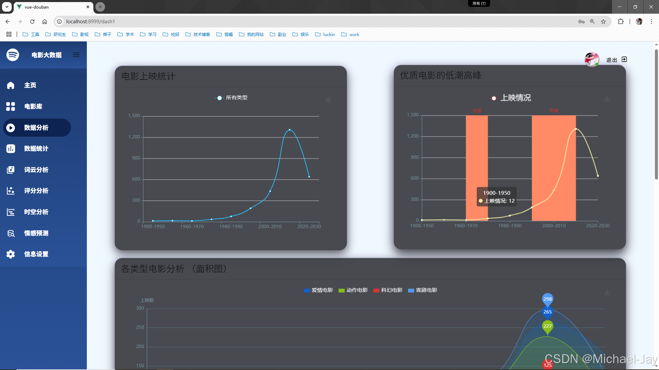The height and width of the screenshot is (370, 659).
Task: Download the 电影上映统计 chart image
Action: [x=328, y=99]
